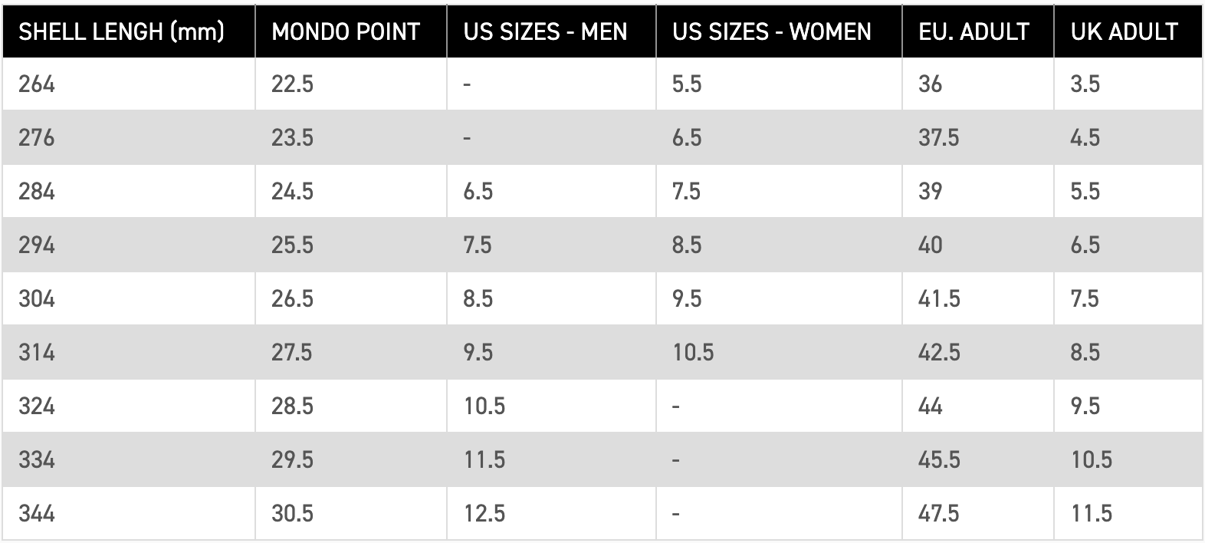The width and height of the screenshot is (1205, 543).
Task: Click the UK ADULT column header
Action: click(1128, 31)
